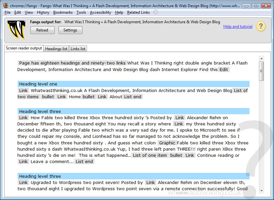The width and height of the screenshot is (274, 200).
Task: Click the "Link" label before "Upgraded to Wordpress"
Action: 23,183
